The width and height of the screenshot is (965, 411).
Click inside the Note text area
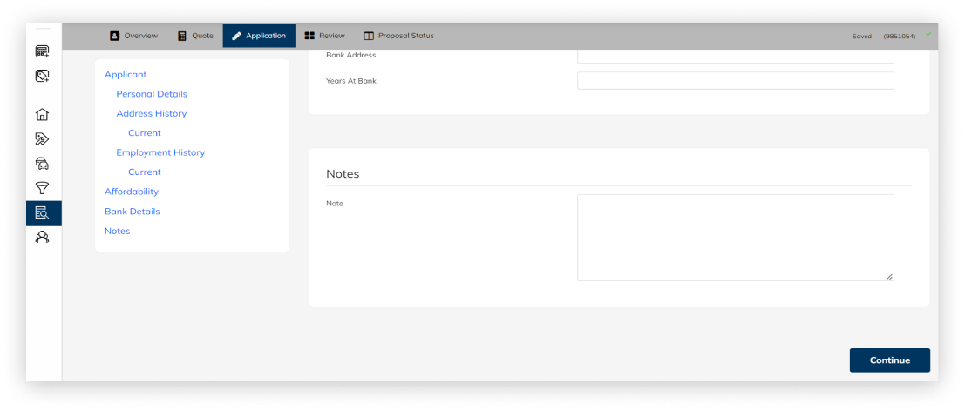pos(736,238)
